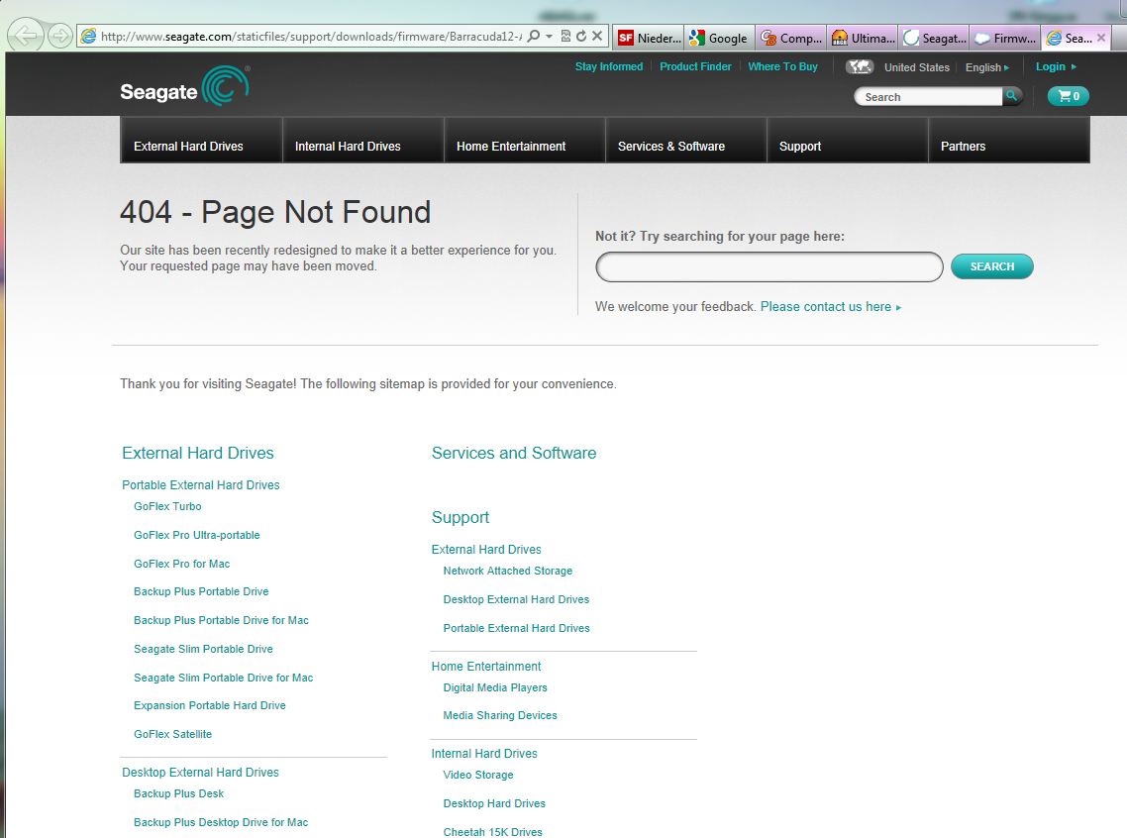Open Backup Plus Desktop Drive for Mac link
1127x838 pixels.
221,822
